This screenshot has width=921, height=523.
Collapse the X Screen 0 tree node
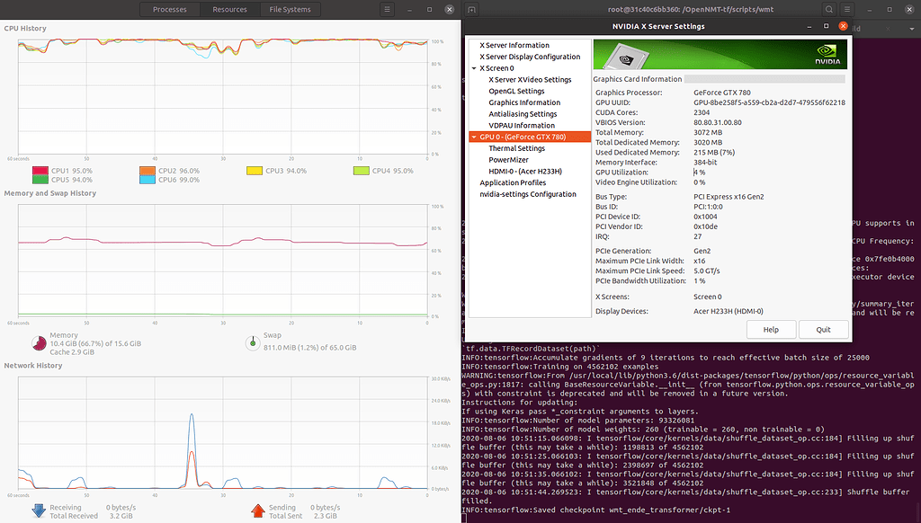474,68
